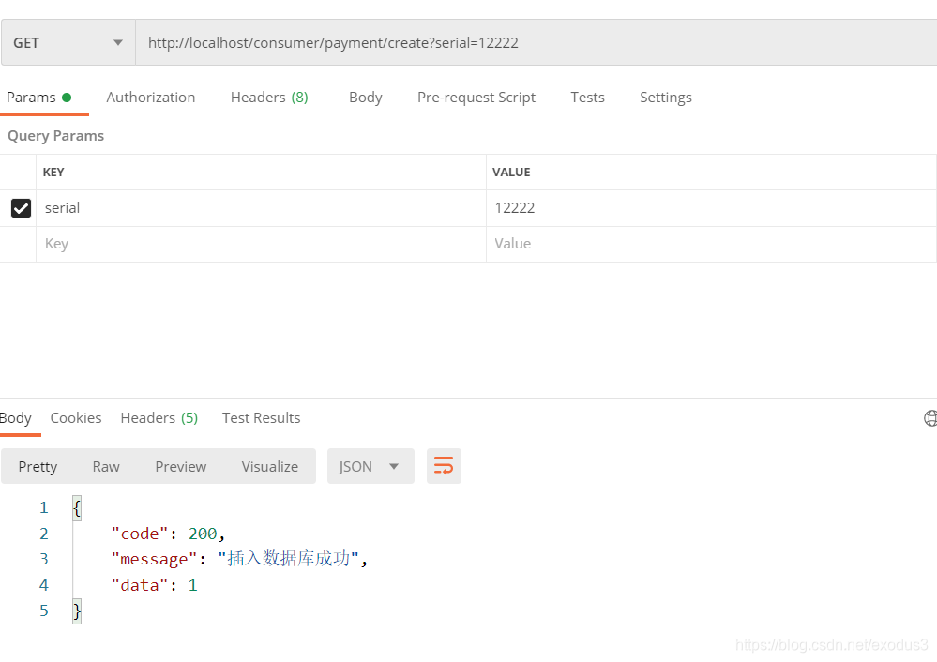The height and width of the screenshot is (662, 937).
Task: Open the Authorization tab
Action: click(151, 98)
